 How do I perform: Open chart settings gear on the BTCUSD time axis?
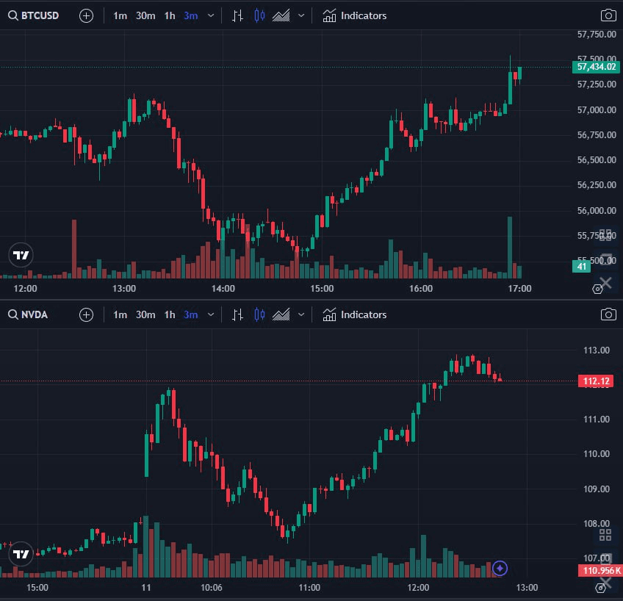pos(597,289)
